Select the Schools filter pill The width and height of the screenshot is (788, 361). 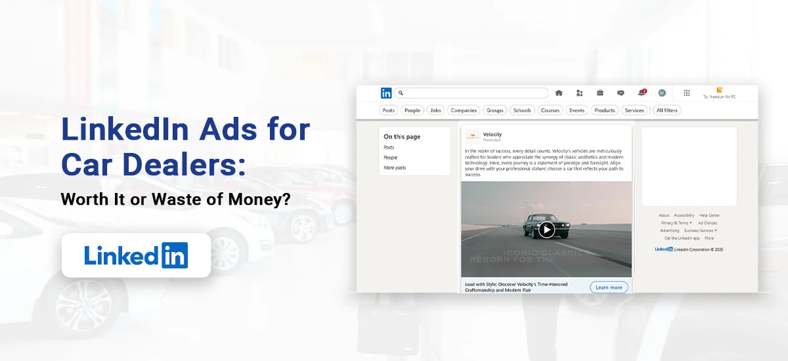(522, 110)
